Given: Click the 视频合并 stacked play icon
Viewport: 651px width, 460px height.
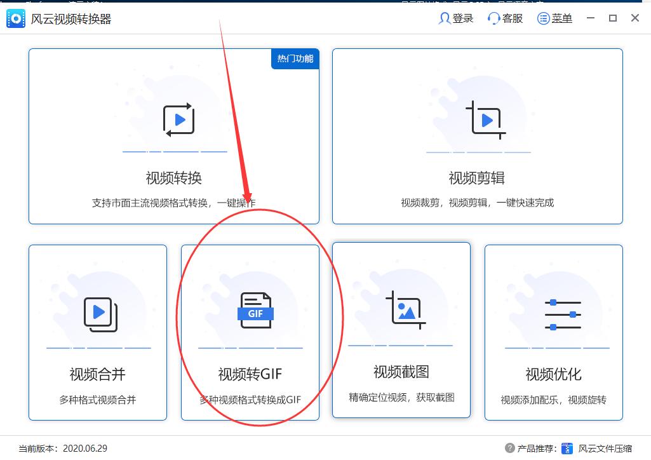Looking at the screenshot, I should click(101, 315).
